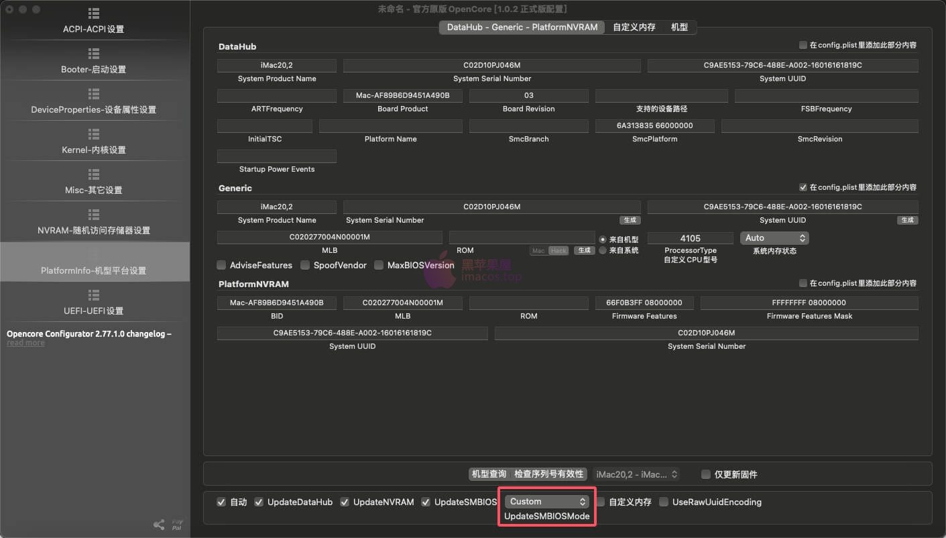Enable PlatformNVRAM 在config.plist里添加此部分内容 checkbox
The width and height of the screenshot is (946, 538).
[x=803, y=283]
